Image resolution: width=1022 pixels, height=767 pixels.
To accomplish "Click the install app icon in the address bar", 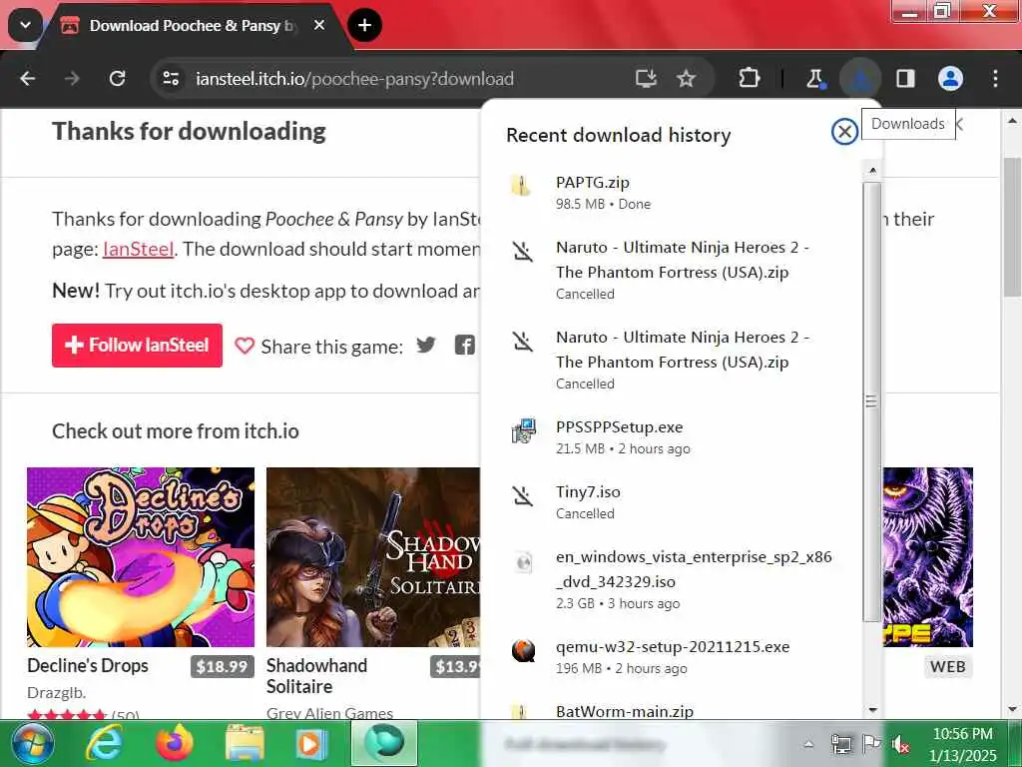I will coord(646,79).
